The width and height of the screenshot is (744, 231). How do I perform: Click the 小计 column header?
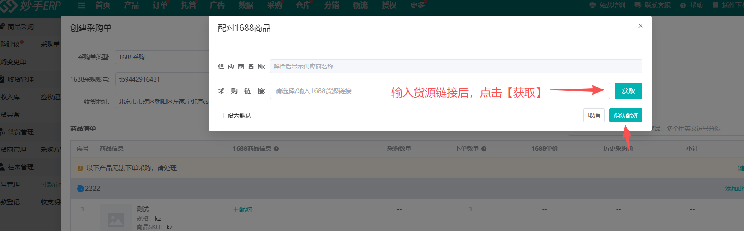[692, 148]
